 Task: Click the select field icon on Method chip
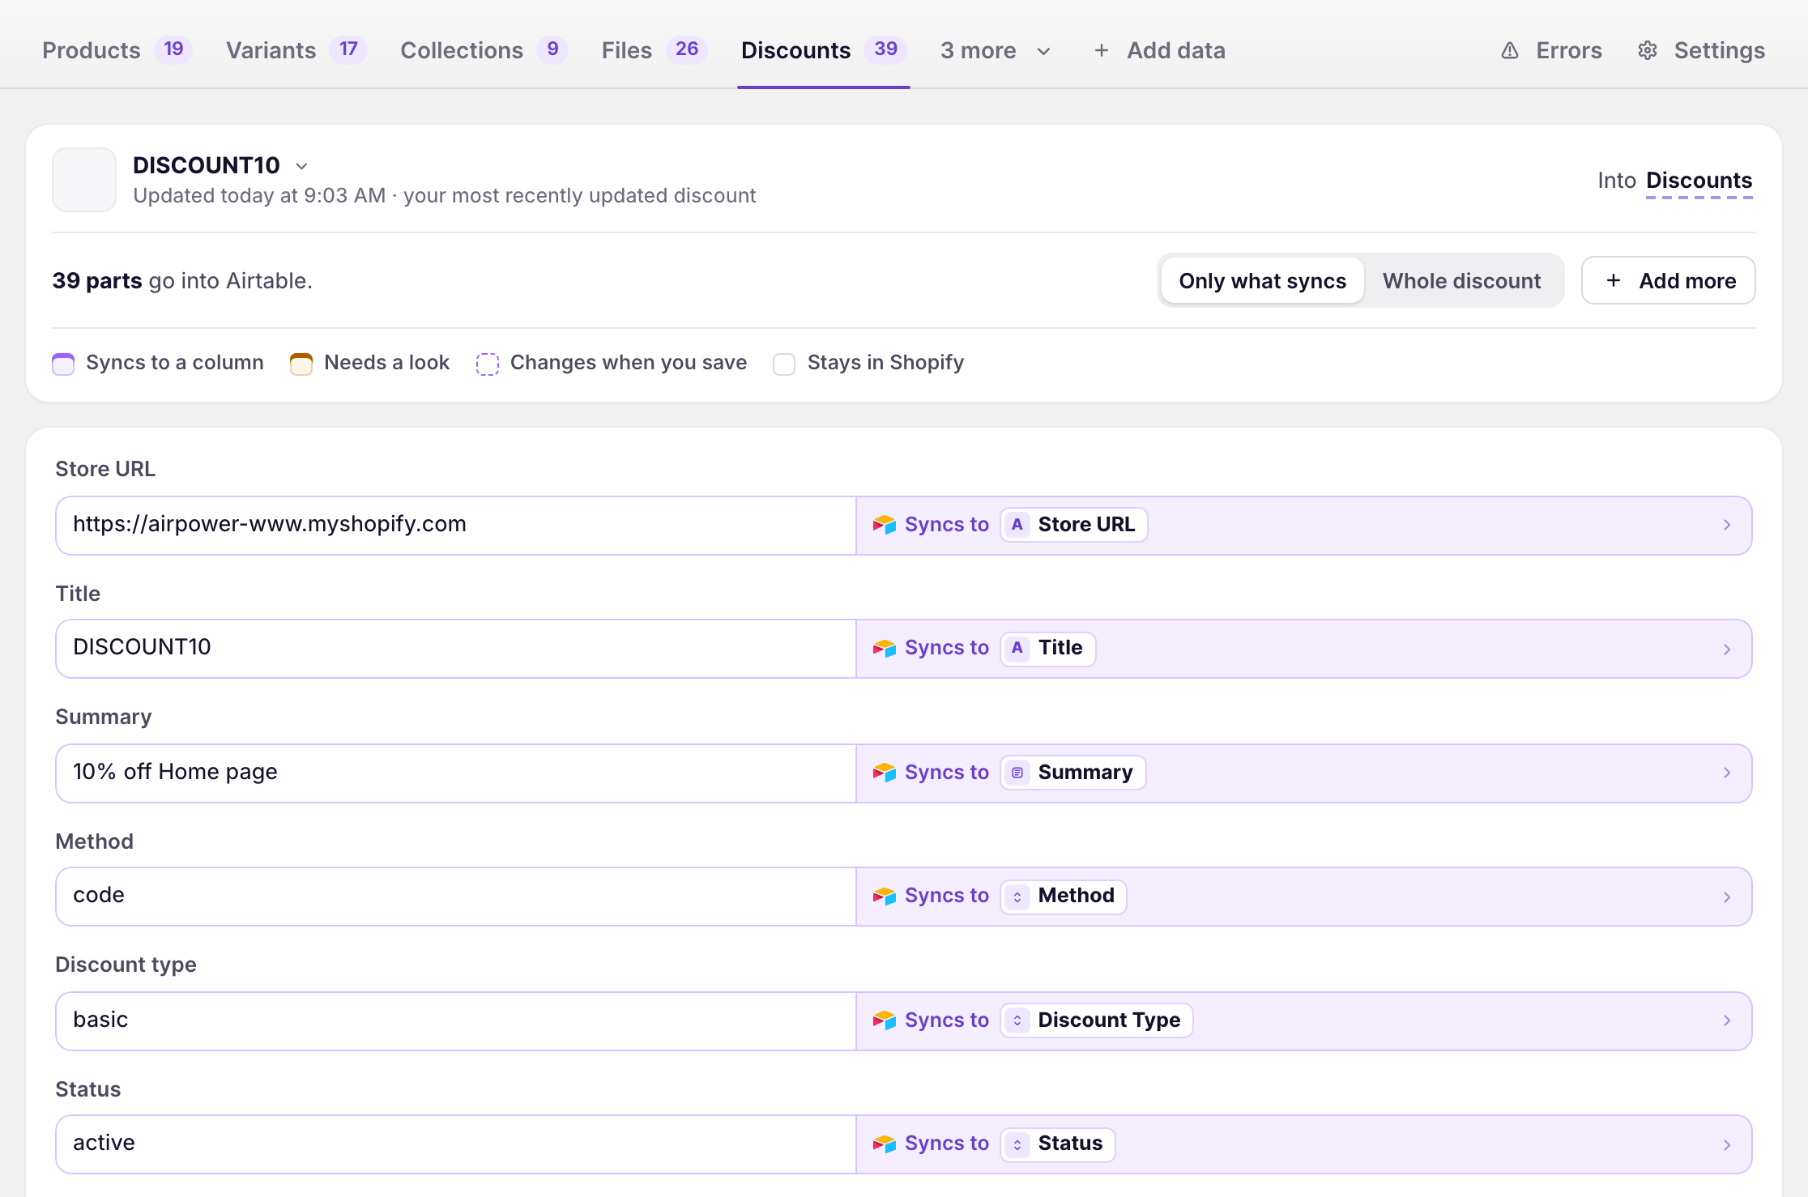[x=1017, y=897]
